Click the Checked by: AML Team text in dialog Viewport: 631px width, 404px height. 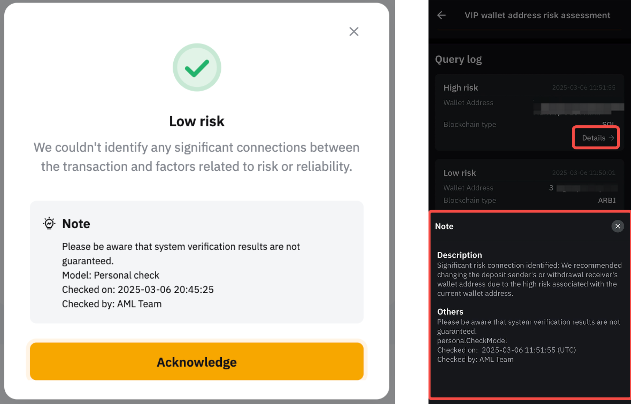[x=112, y=304]
